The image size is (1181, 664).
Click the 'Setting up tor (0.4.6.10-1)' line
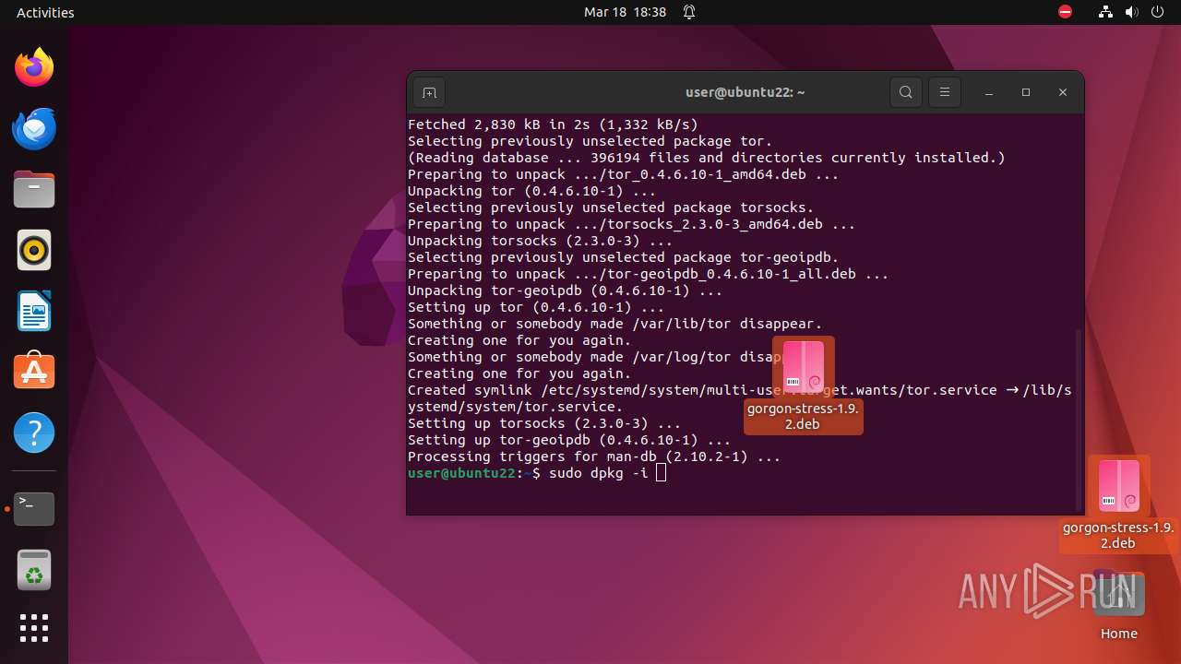pyautogui.click(x=536, y=307)
